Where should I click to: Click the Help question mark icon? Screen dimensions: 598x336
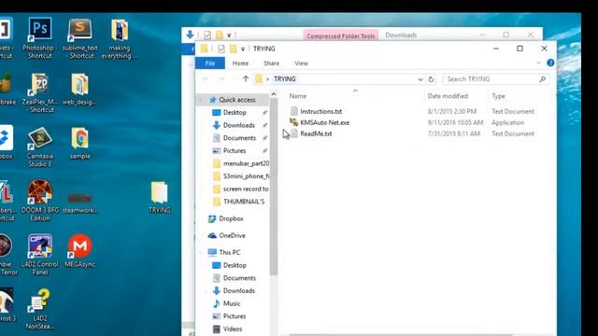click(550, 63)
